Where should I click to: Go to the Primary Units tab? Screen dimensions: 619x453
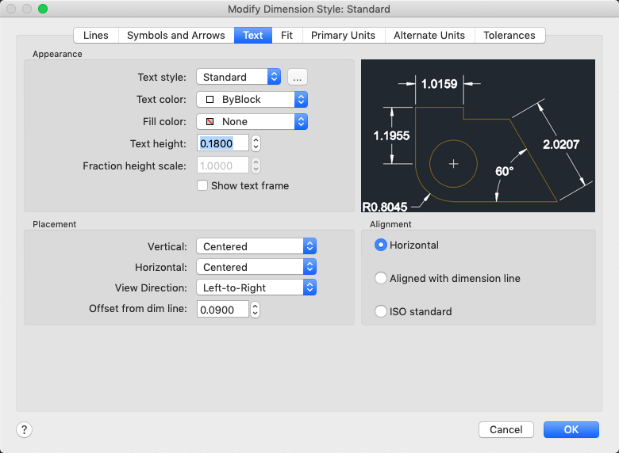pos(344,35)
